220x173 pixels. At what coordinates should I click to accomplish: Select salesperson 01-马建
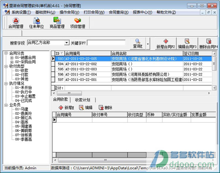tap(22, 109)
